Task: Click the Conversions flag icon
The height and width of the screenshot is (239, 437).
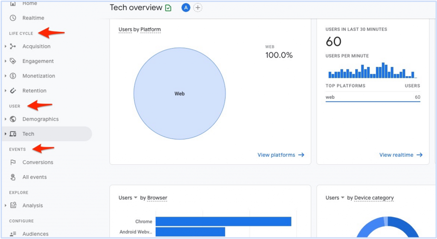Action: click(13, 162)
